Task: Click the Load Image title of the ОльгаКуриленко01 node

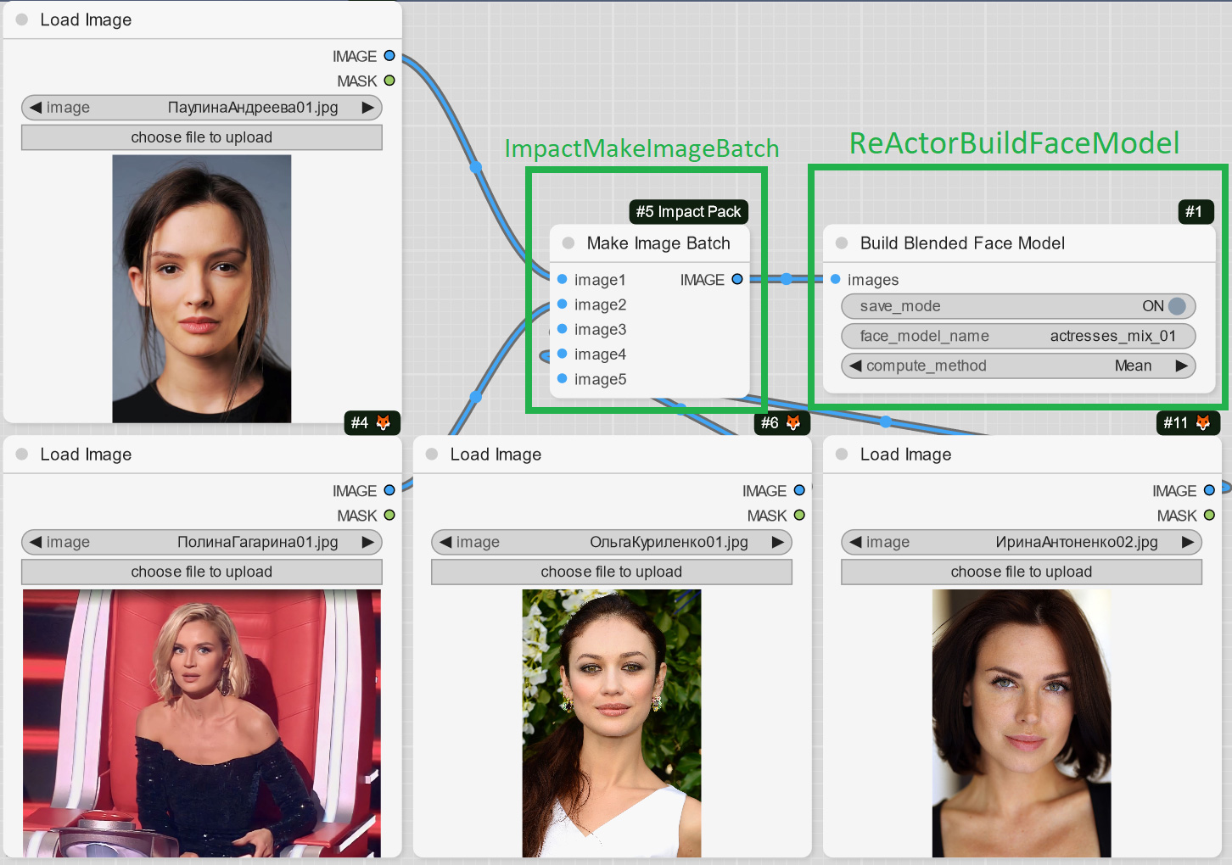Action: click(496, 455)
